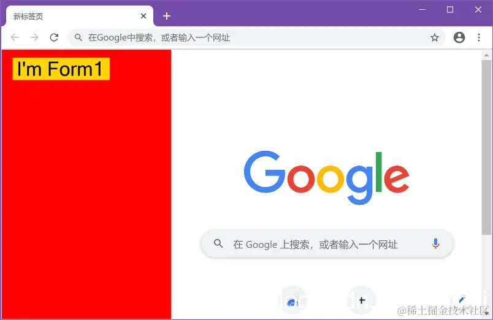
Task: Add a shortcut with the plus tile
Action: click(362, 300)
